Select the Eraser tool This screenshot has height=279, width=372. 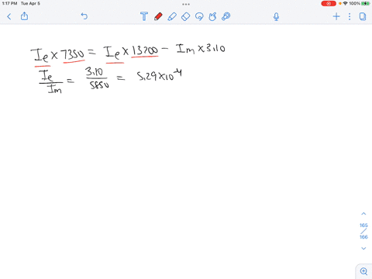click(x=185, y=16)
